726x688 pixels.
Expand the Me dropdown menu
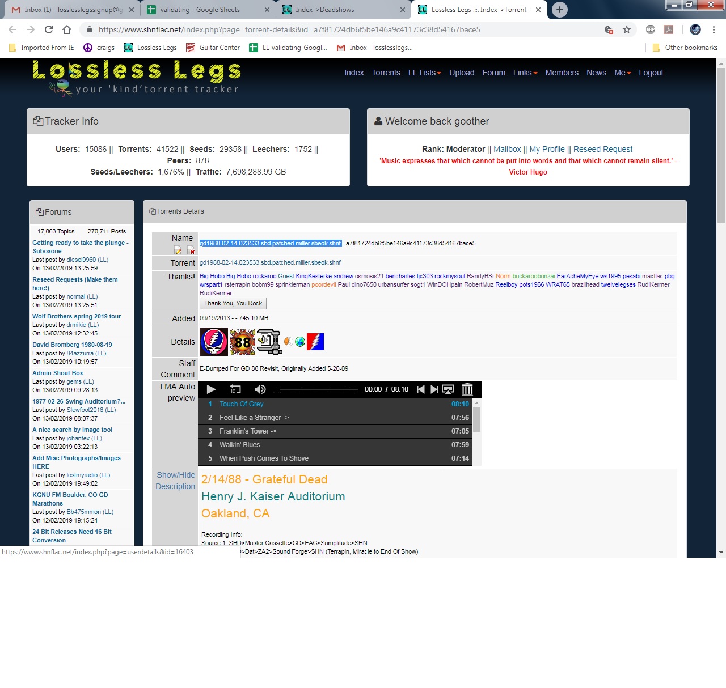[623, 73]
